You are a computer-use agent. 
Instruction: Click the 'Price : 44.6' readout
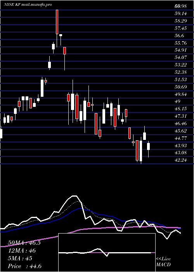[24, 266]
